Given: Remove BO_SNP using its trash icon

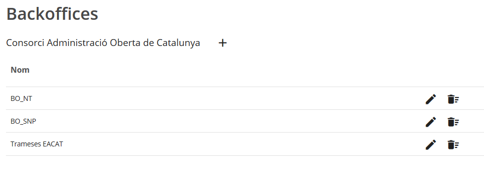Looking at the screenshot, I should tap(453, 122).
